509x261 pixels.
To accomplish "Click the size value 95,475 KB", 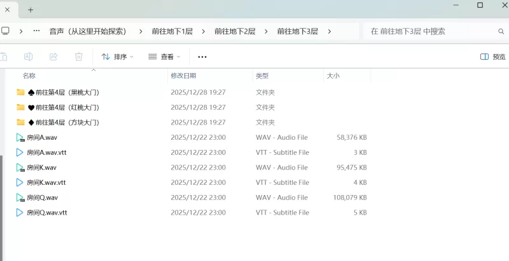I will point(352,168).
